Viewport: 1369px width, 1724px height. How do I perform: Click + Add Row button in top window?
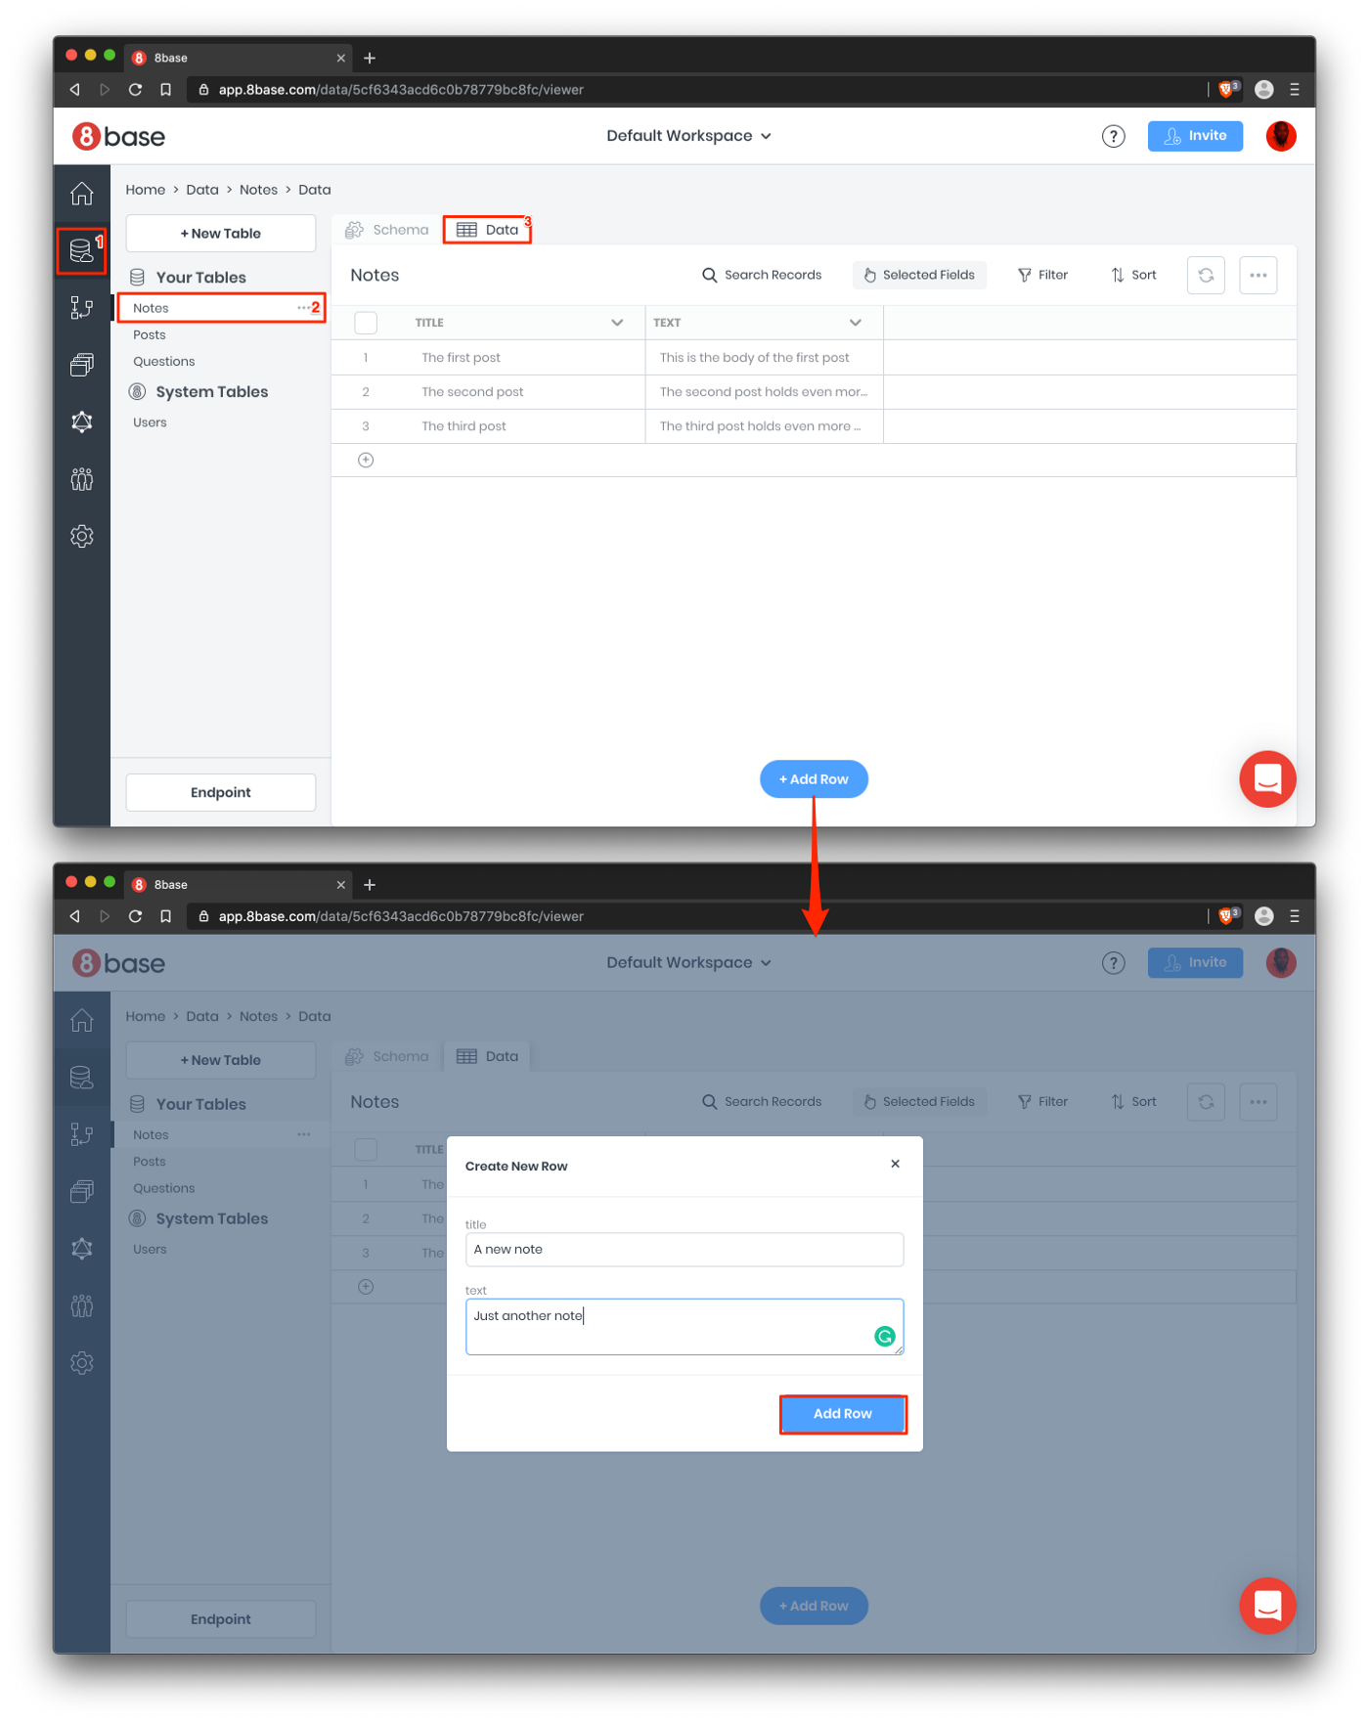(814, 778)
